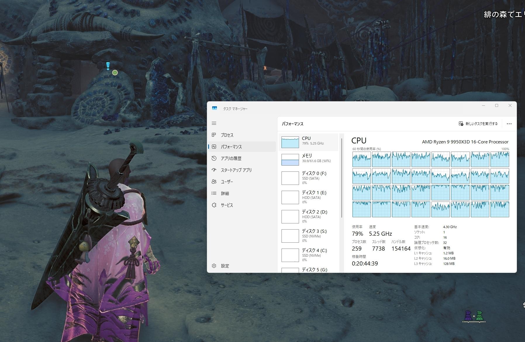Image resolution: width=525 pixels, height=342 pixels.
Task: Click the handle count 154164
Action: (x=401, y=249)
